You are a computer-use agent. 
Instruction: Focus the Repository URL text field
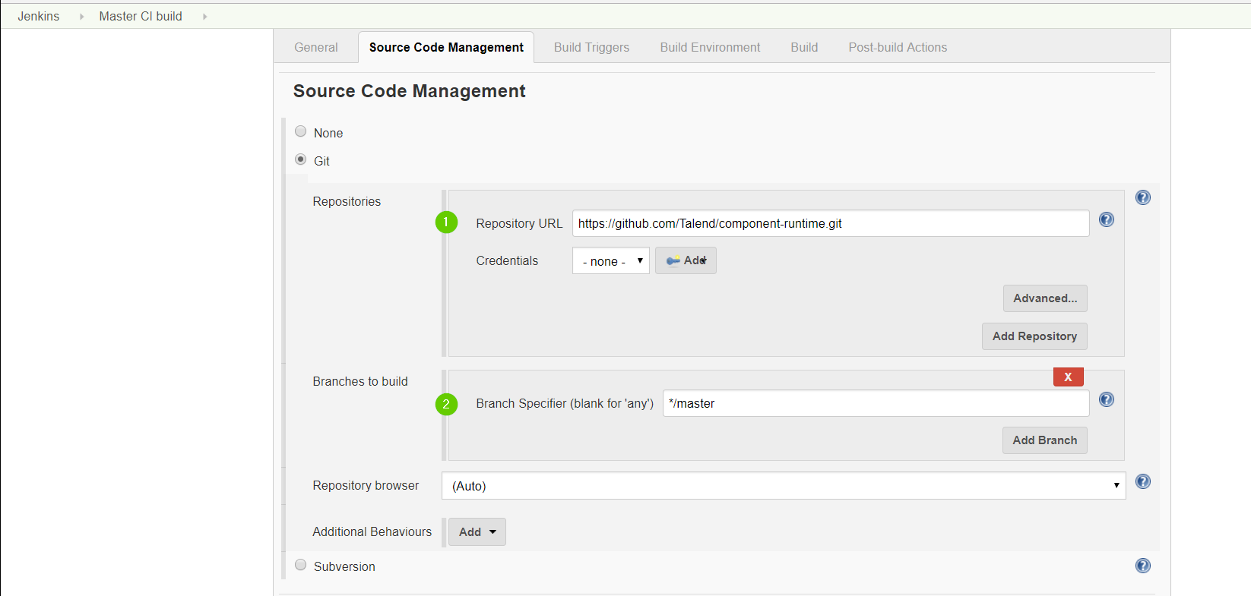point(830,223)
